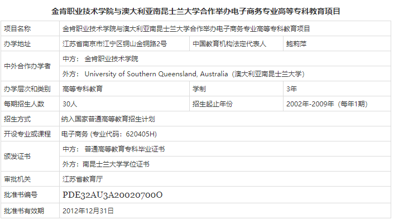This screenshot has width=394, height=220.
Task: Click the 30人 enrollment value
Action: coord(70,104)
